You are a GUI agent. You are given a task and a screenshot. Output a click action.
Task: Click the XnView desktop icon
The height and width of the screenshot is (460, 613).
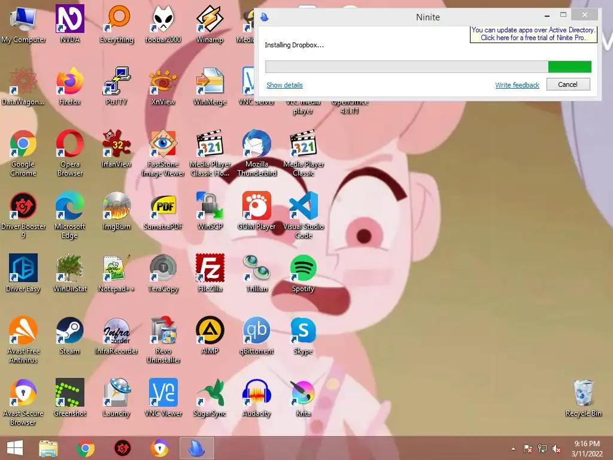[x=163, y=86]
